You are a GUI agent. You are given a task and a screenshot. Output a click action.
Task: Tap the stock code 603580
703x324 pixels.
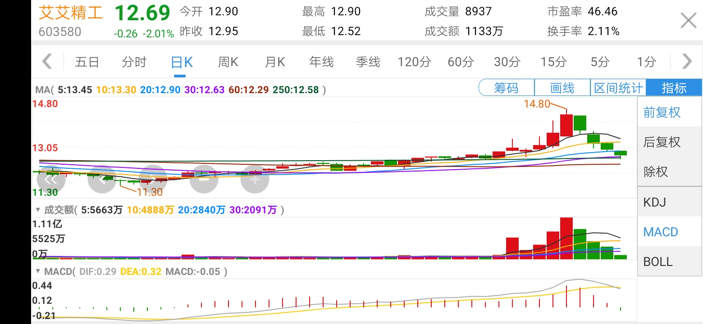(x=60, y=32)
